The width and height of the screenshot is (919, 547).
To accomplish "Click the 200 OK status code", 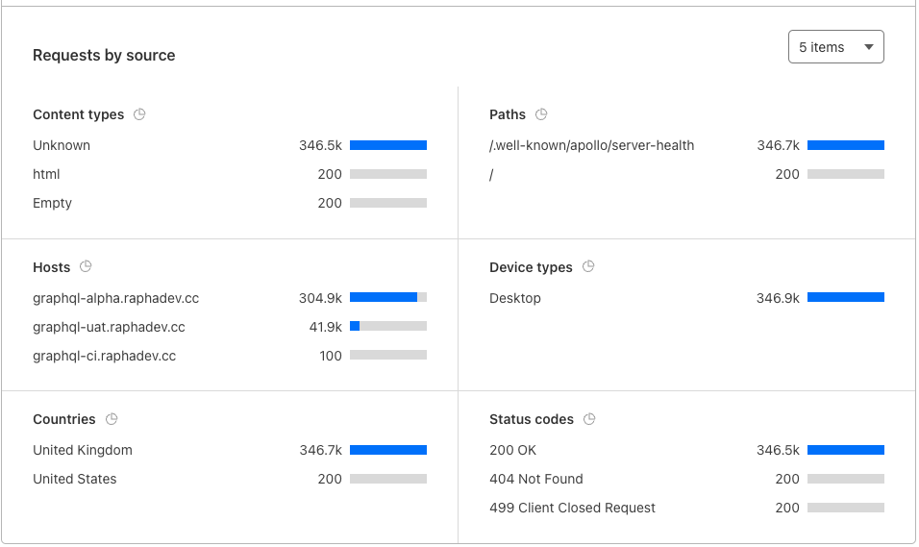I will (512, 450).
